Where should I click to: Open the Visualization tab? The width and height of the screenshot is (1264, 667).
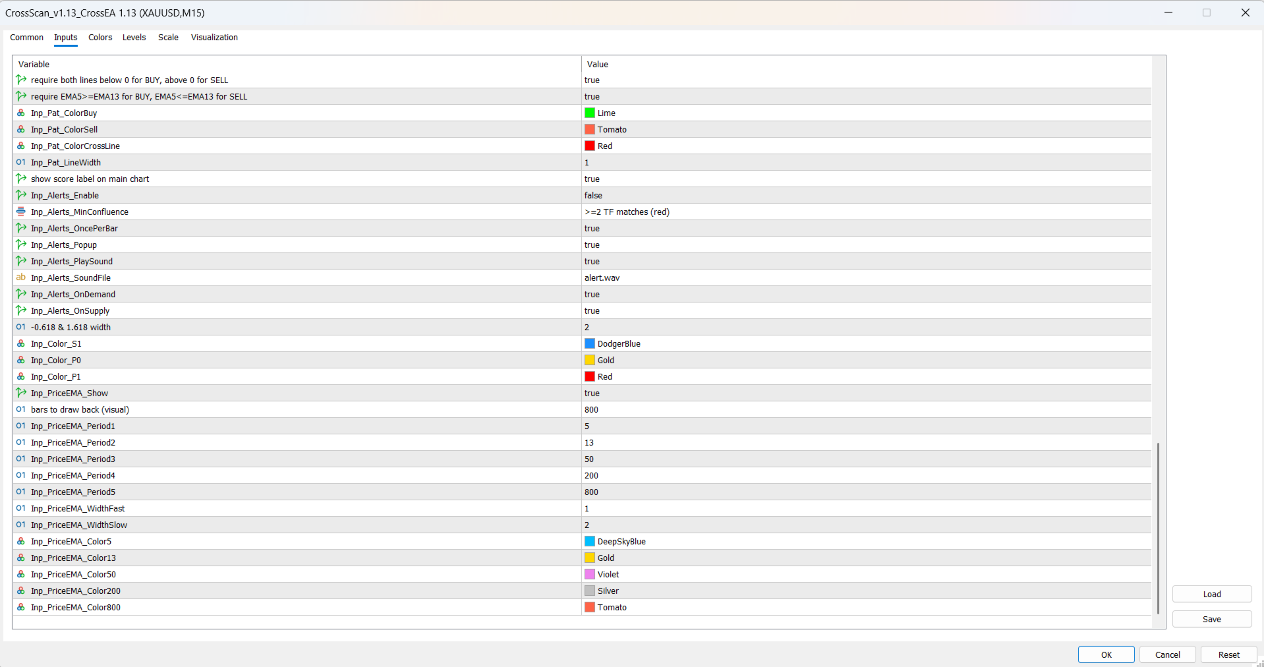(x=214, y=38)
